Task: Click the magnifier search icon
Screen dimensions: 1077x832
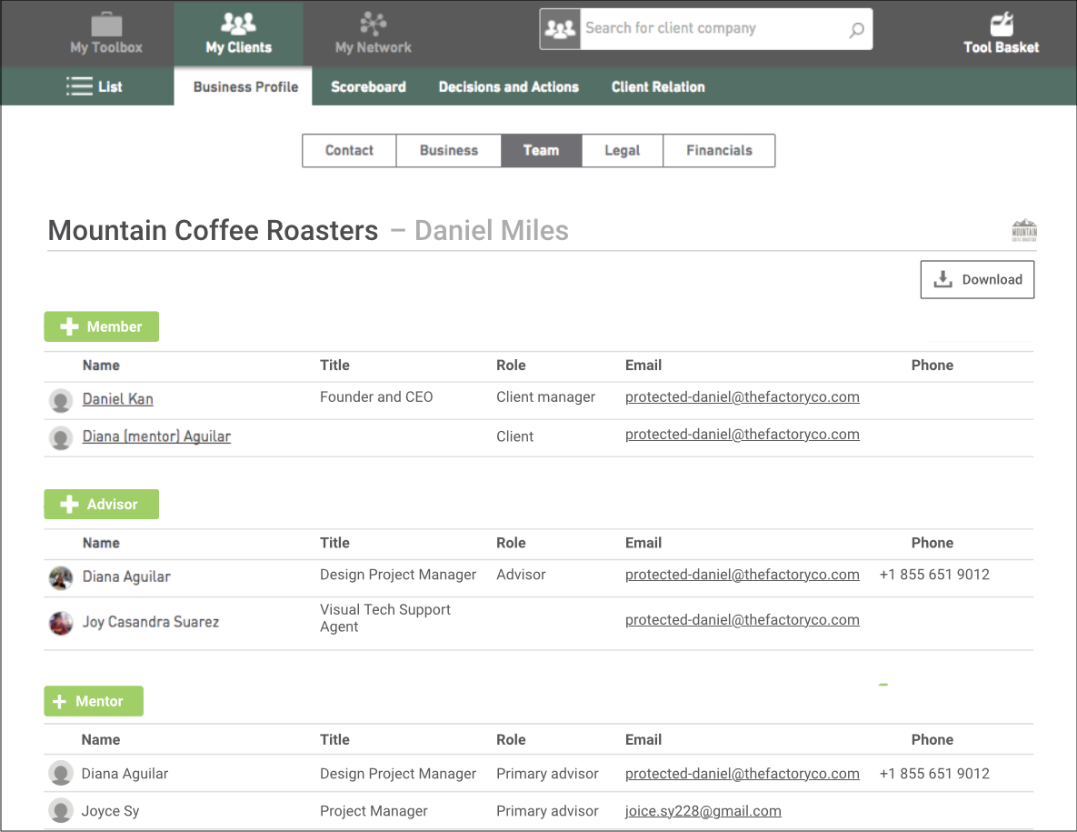Action: [x=856, y=29]
